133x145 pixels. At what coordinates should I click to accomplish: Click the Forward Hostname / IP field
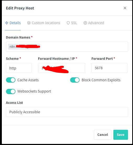62,68
